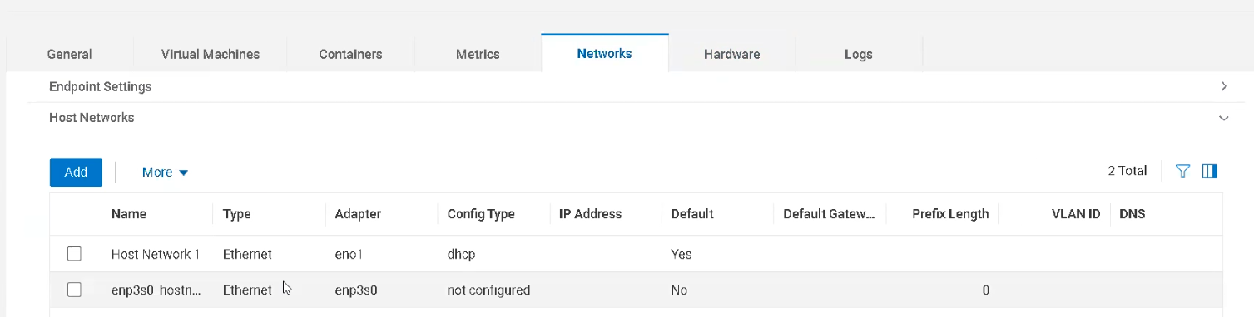Switch to the Virtual Machines tab

(211, 54)
